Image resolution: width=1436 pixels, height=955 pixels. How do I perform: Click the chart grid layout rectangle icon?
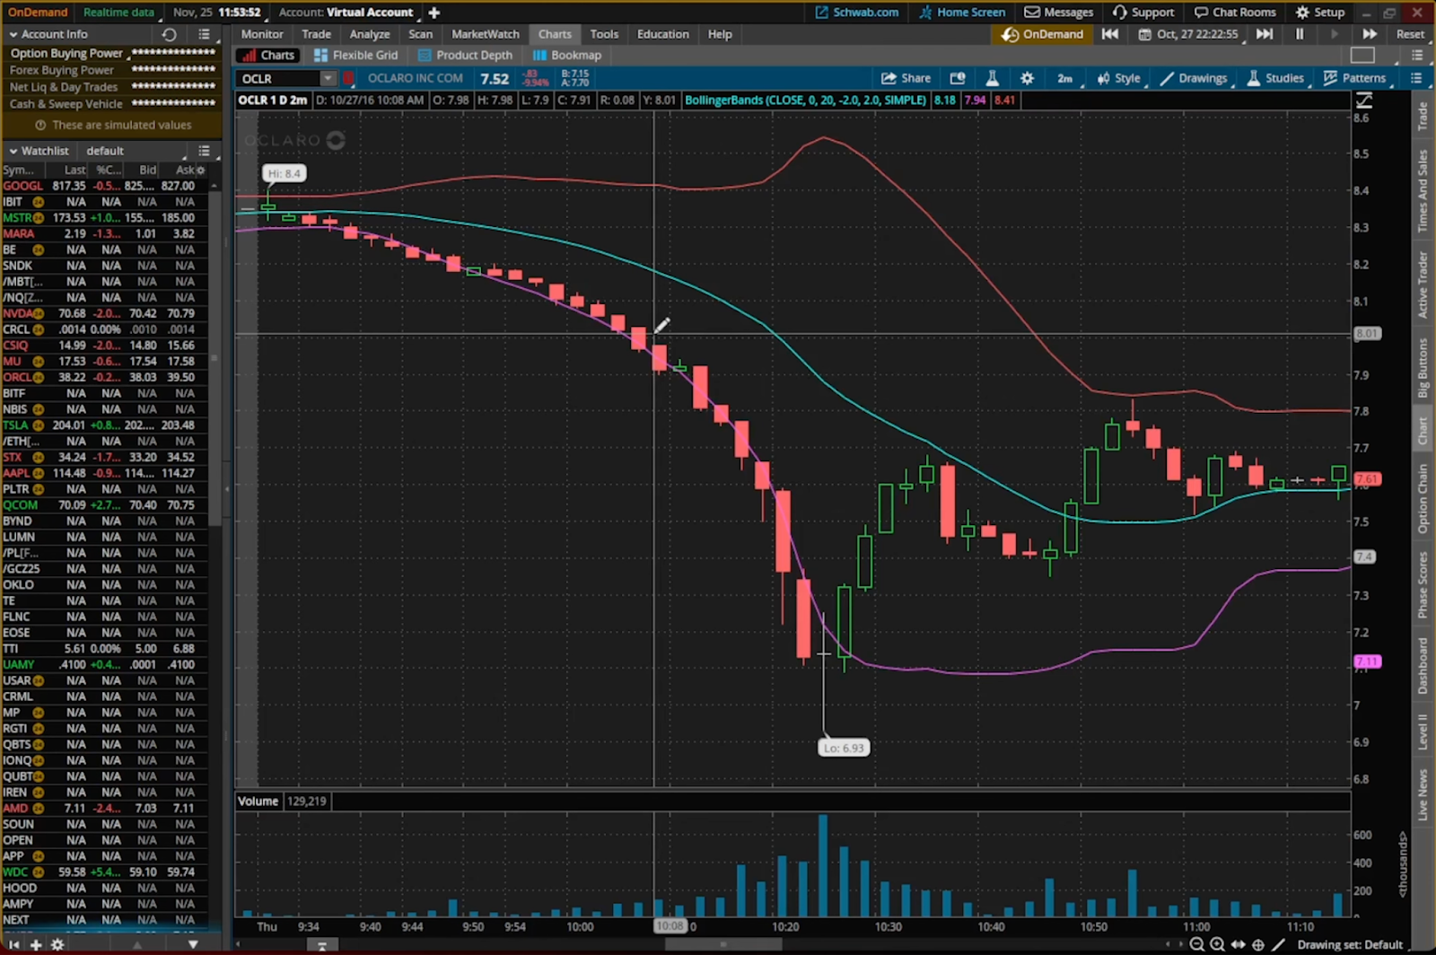[x=1362, y=56]
